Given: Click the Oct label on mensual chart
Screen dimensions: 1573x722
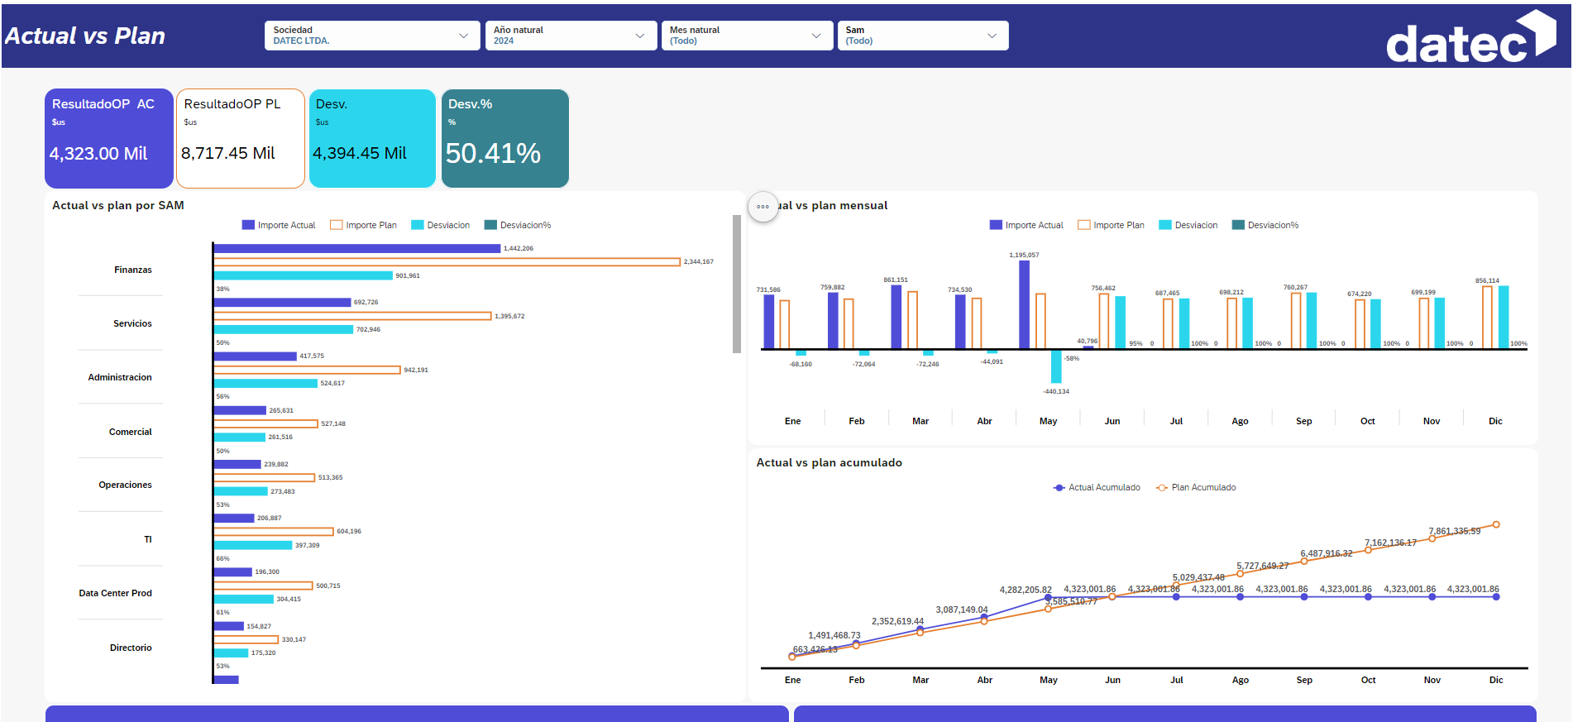Looking at the screenshot, I should pos(1368,421).
